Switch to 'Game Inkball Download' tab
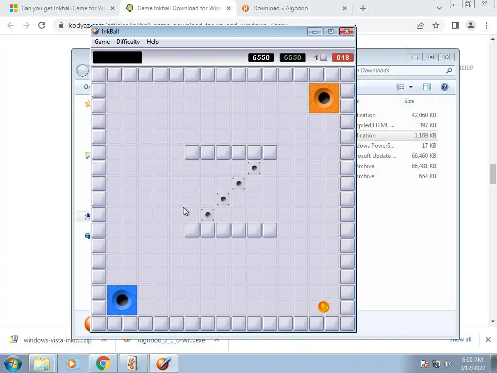This screenshot has width=497, height=373. click(x=179, y=8)
